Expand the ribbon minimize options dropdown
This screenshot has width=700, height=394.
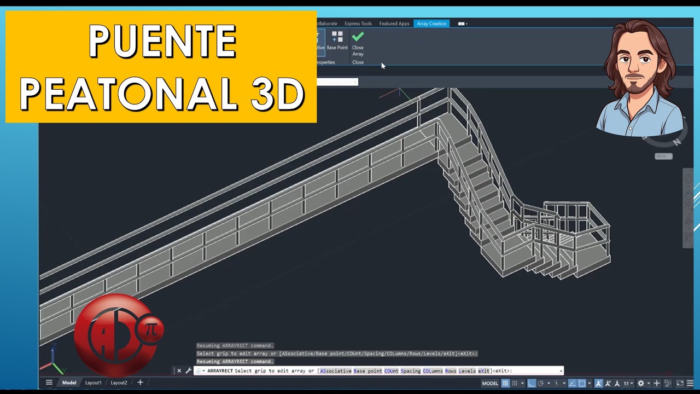point(463,24)
